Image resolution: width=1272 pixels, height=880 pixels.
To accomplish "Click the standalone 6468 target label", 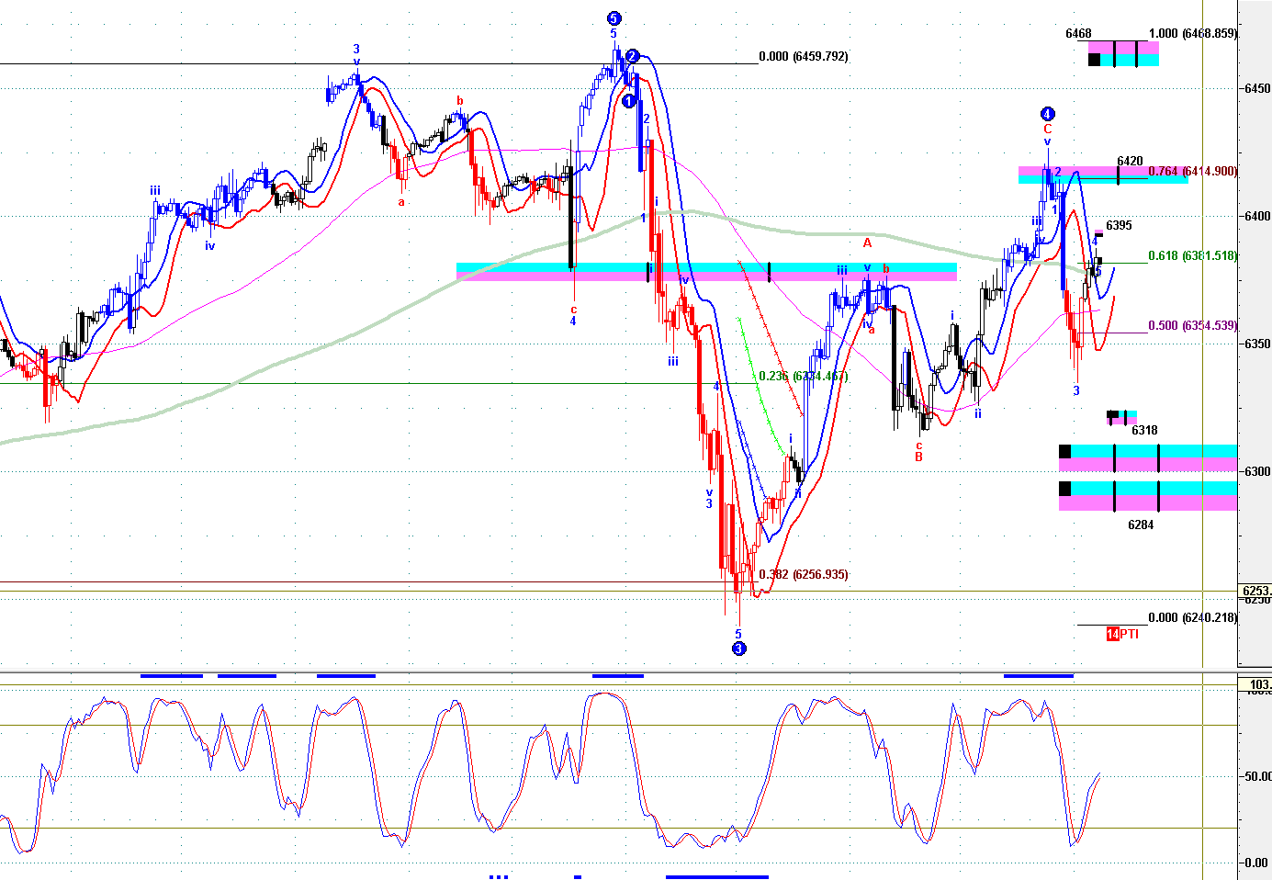I will pyautogui.click(x=1078, y=34).
